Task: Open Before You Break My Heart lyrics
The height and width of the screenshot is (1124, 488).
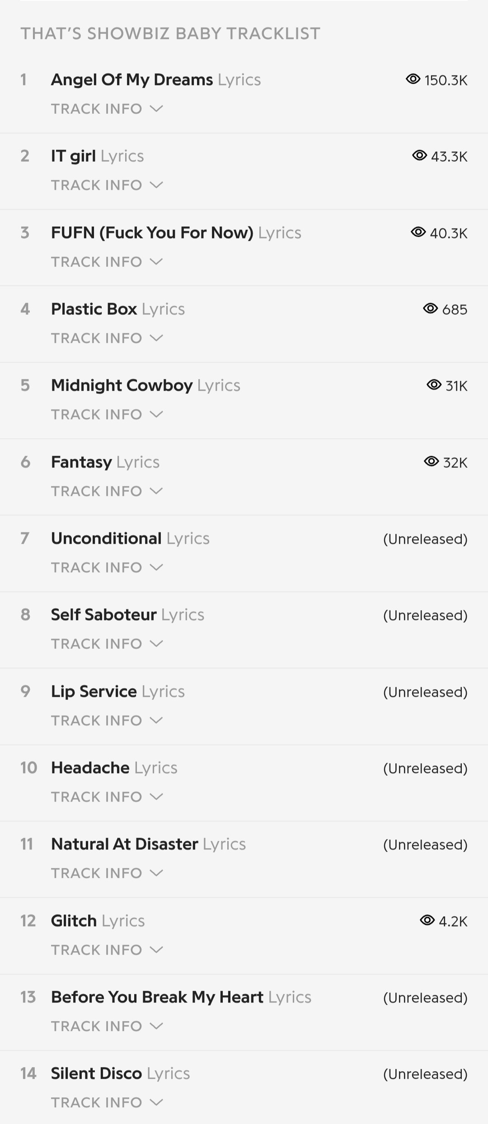Action: click(181, 997)
